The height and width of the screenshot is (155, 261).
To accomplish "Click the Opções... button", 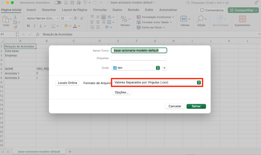I will click(122, 92).
